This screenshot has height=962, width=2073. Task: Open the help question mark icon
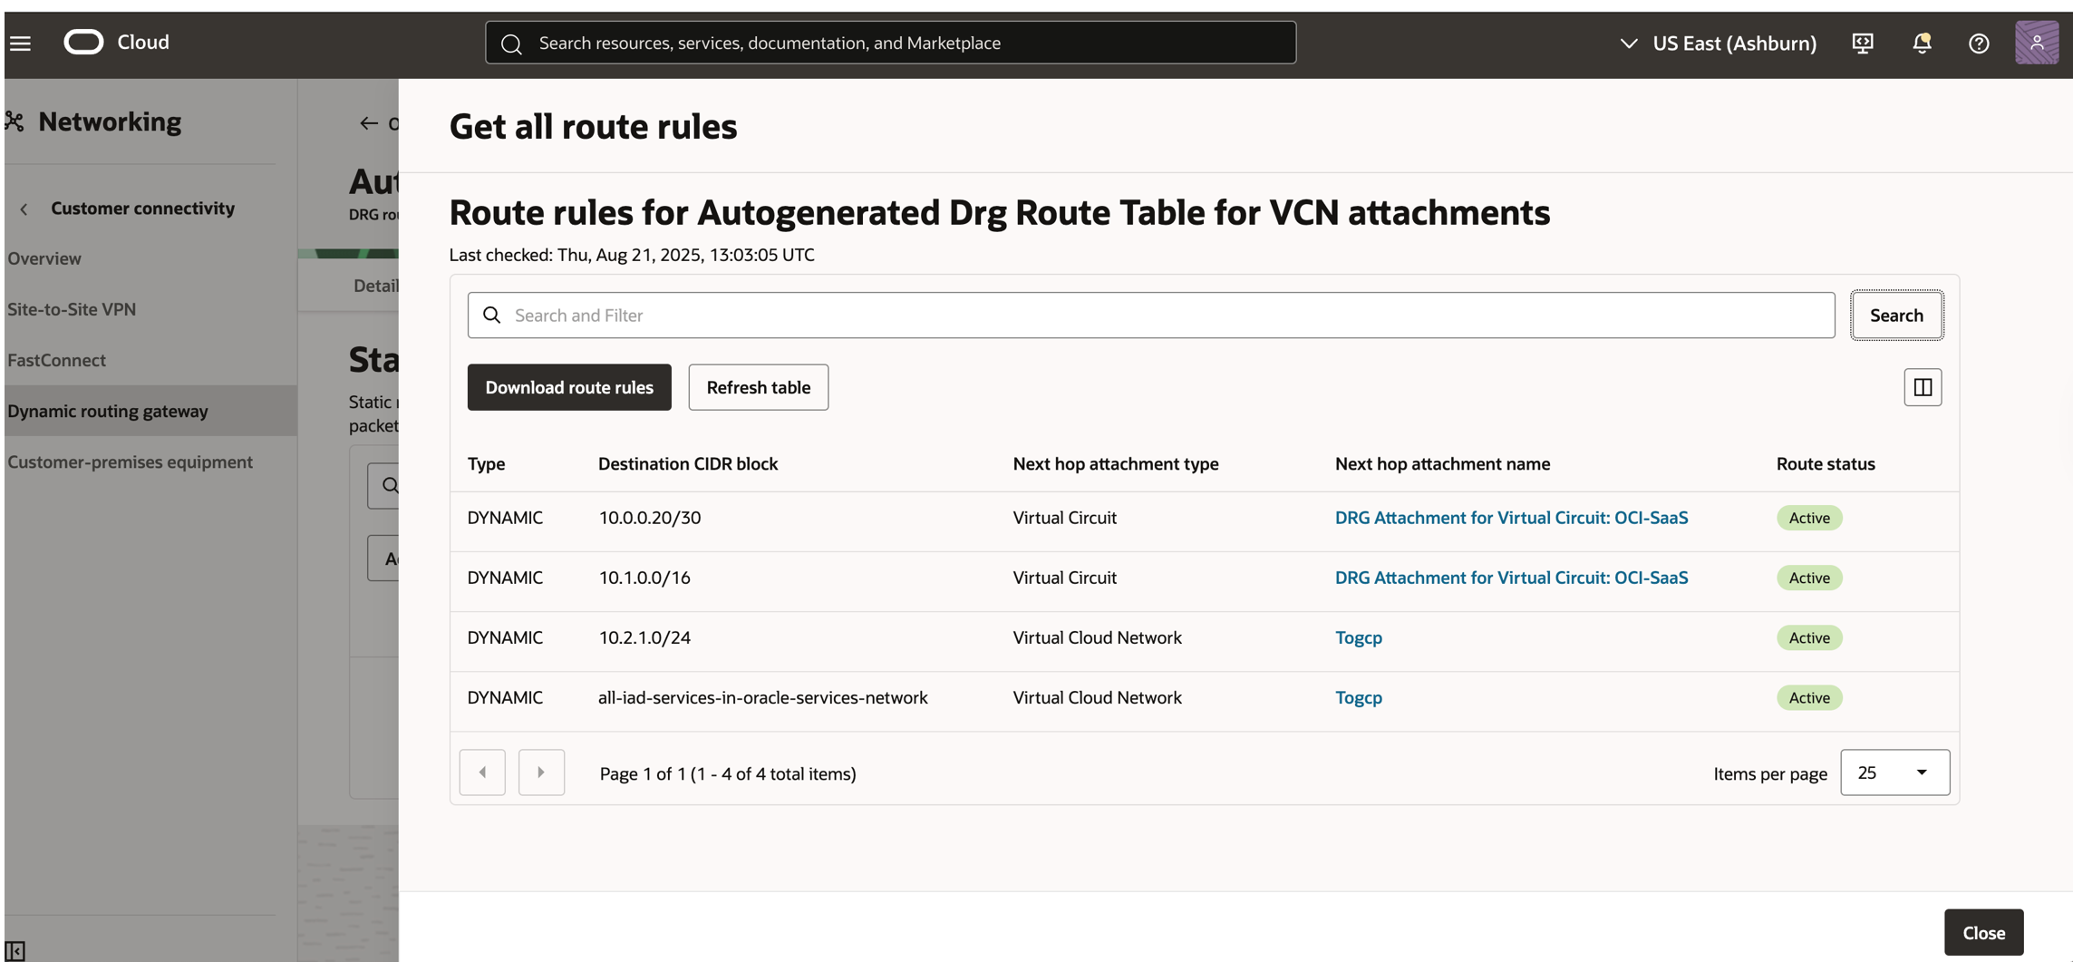(x=1979, y=43)
